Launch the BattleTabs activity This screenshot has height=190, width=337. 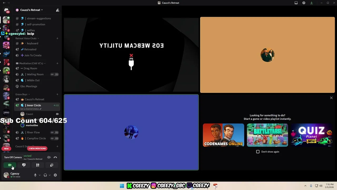tap(267, 135)
